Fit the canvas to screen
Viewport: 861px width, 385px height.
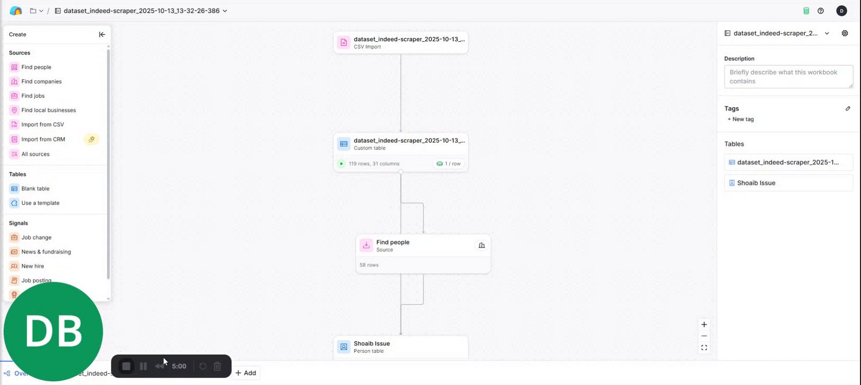(x=704, y=348)
